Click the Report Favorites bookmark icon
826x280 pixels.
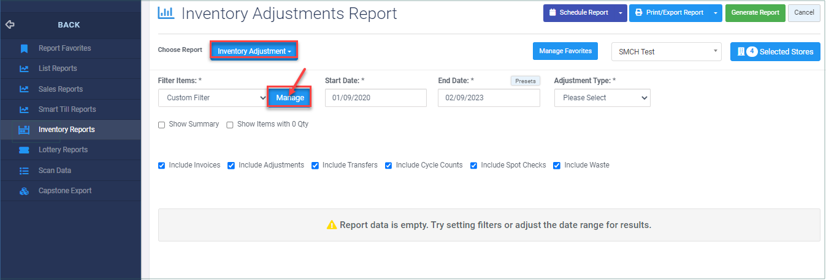(24, 48)
